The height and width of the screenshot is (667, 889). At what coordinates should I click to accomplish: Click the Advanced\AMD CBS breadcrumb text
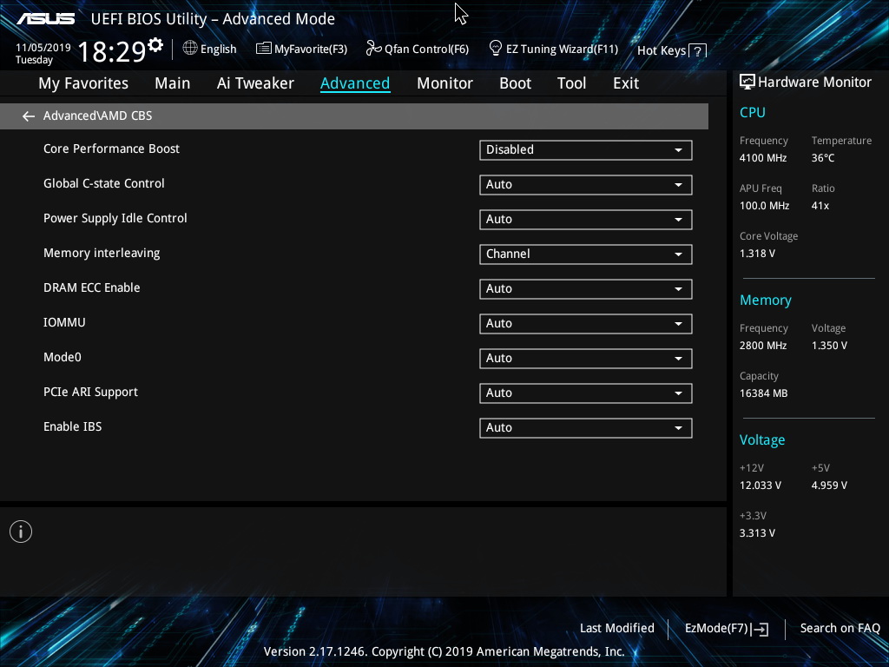click(x=97, y=116)
